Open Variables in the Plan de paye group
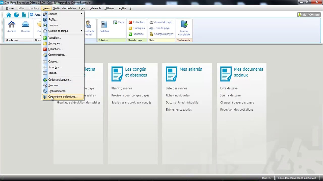Viewport: 323px width, 181px height. click(136, 34)
